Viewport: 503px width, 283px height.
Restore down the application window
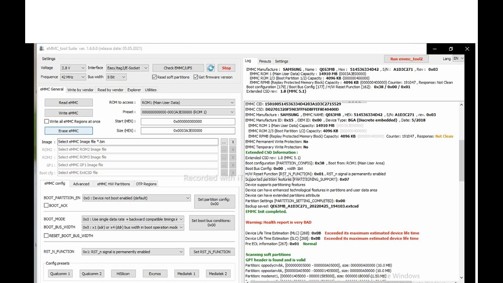451,49
